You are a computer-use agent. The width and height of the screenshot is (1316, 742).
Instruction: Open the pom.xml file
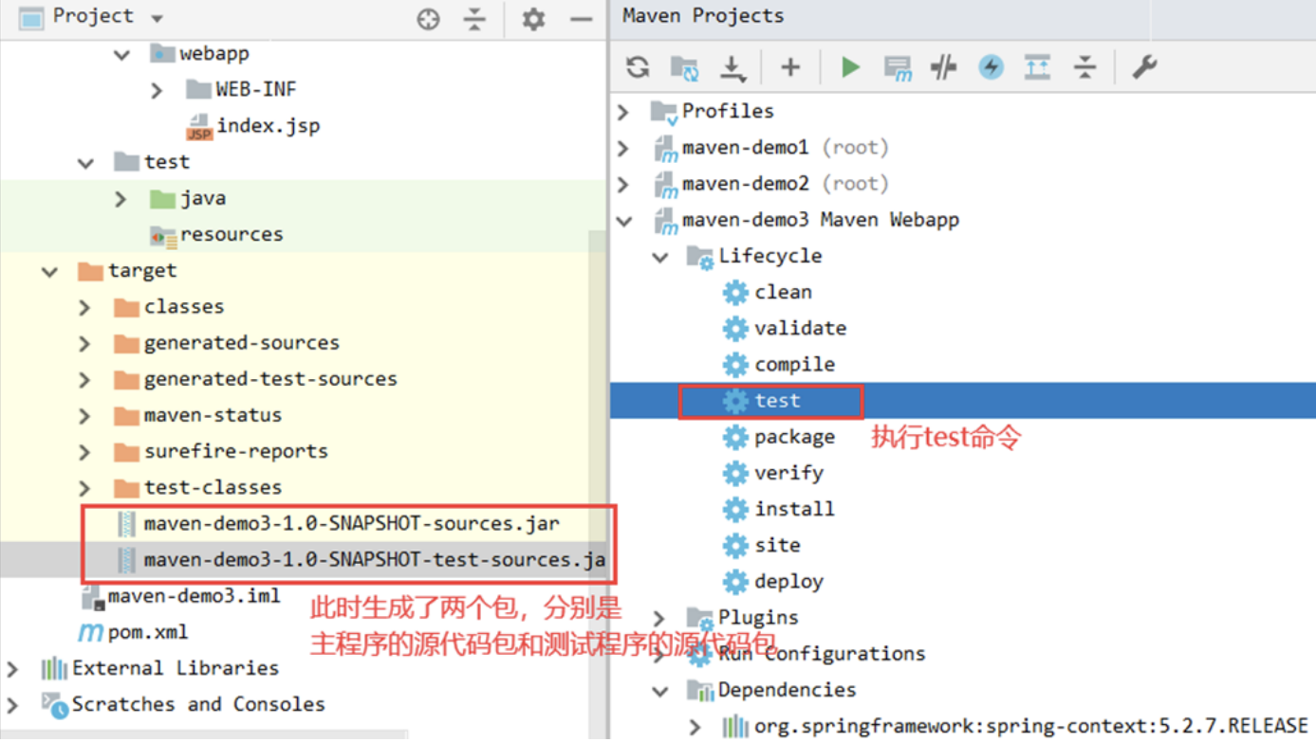point(147,632)
